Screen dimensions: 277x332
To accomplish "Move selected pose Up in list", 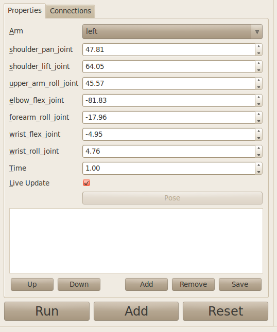I will 32,284.
